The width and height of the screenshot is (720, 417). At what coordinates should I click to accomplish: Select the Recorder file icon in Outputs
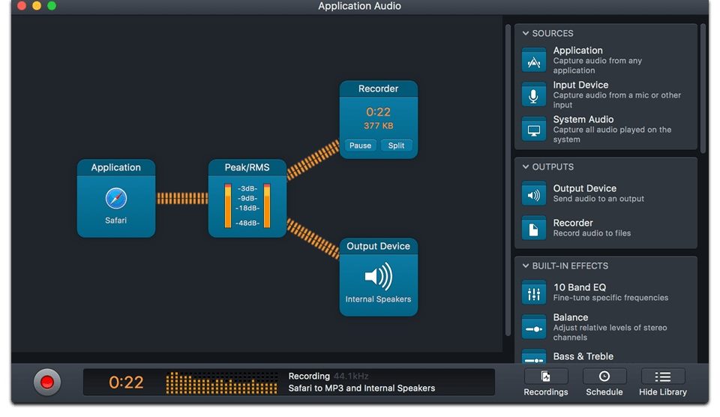[534, 228]
